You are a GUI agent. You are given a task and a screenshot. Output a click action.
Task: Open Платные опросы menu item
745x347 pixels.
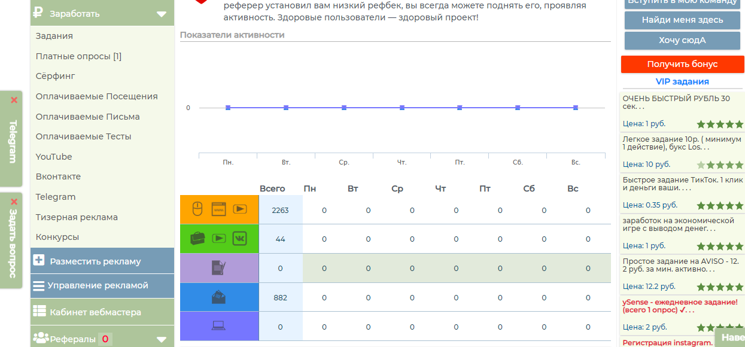pos(78,56)
